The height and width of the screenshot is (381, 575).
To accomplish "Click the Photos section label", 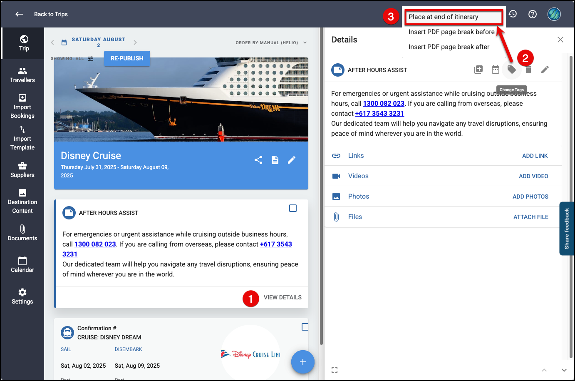I will [x=359, y=196].
